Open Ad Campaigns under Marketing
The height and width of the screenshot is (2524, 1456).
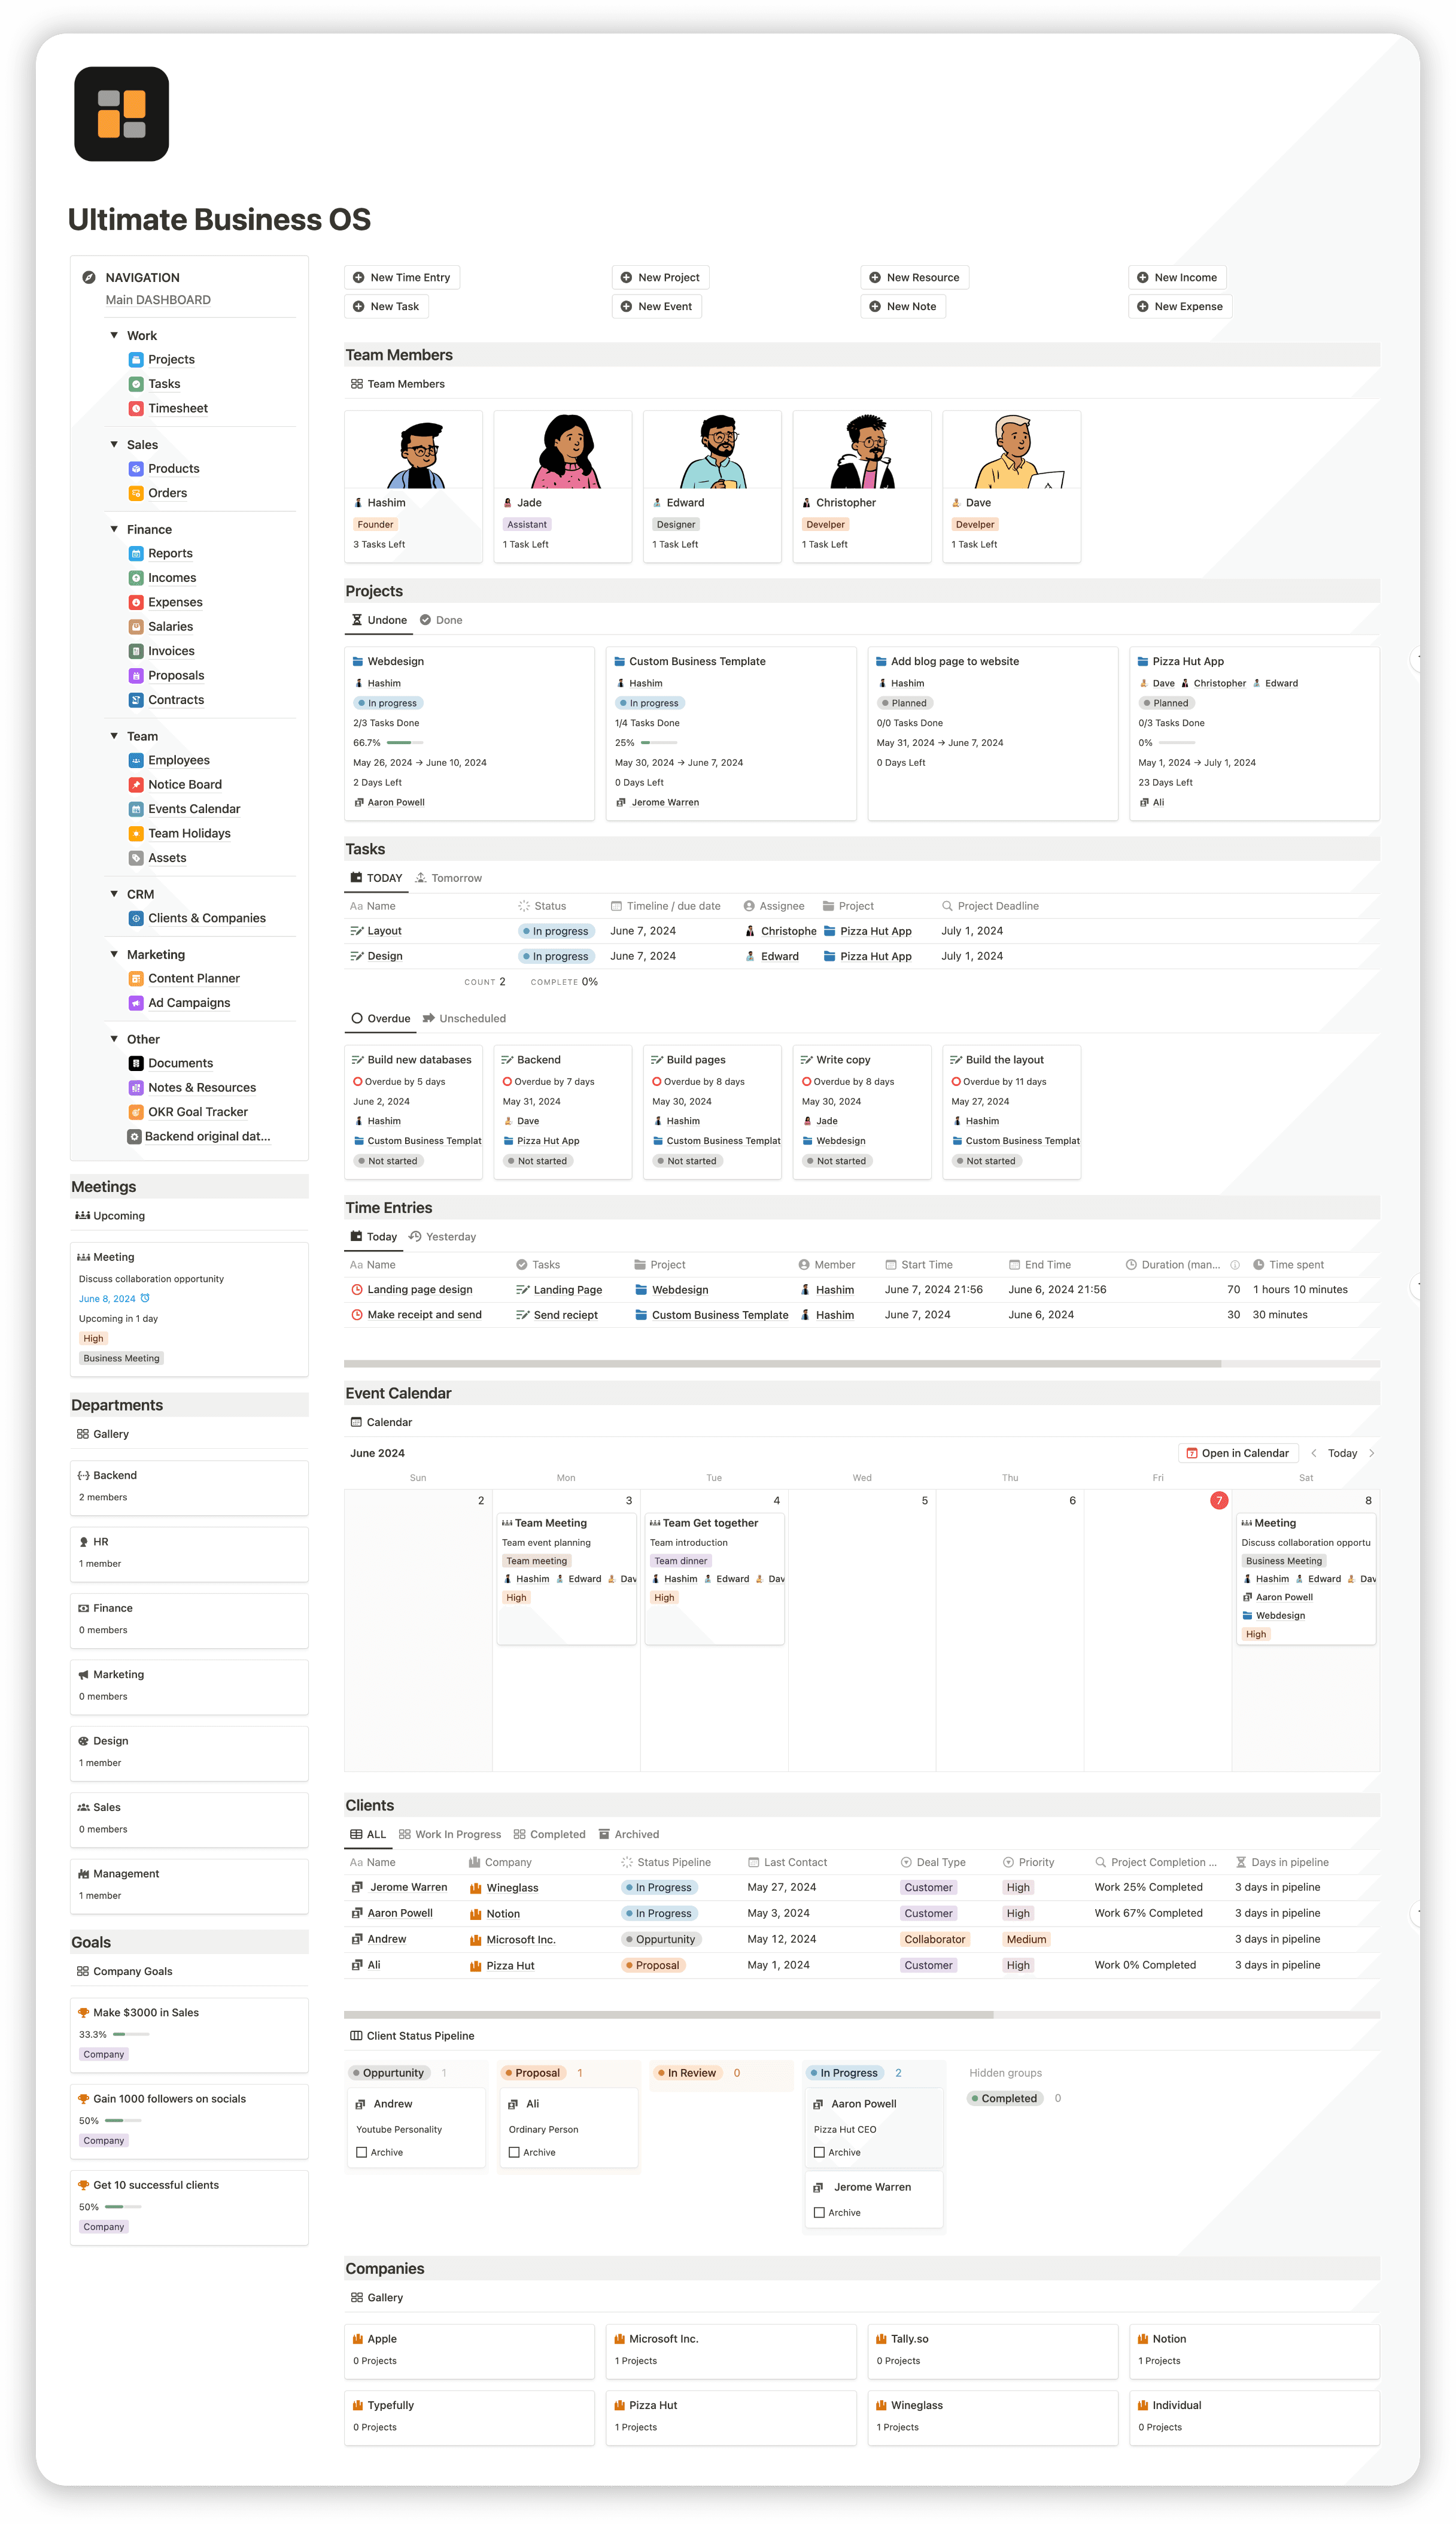pyautogui.click(x=188, y=1002)
